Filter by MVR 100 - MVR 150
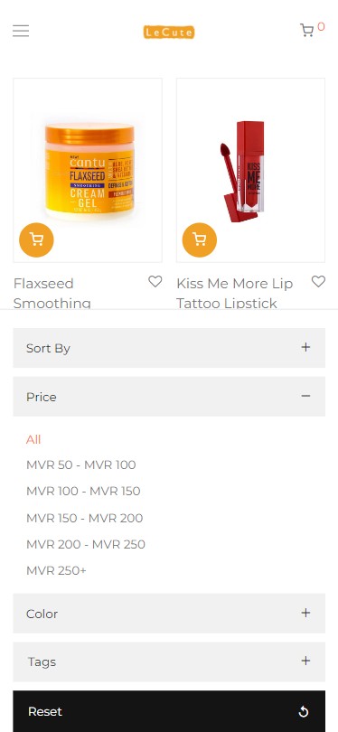This screenshot has width=338, height=732. [83, 491]
